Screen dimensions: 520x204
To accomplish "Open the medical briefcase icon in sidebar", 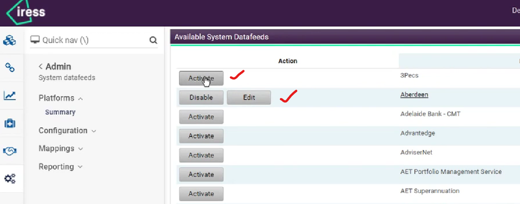I will [10, 124].
